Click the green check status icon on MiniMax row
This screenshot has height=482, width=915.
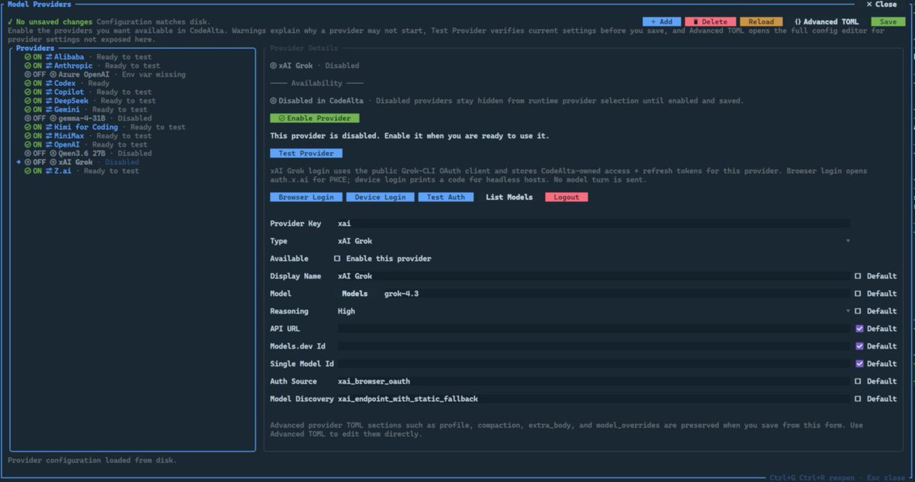click(x=27, y=136)
